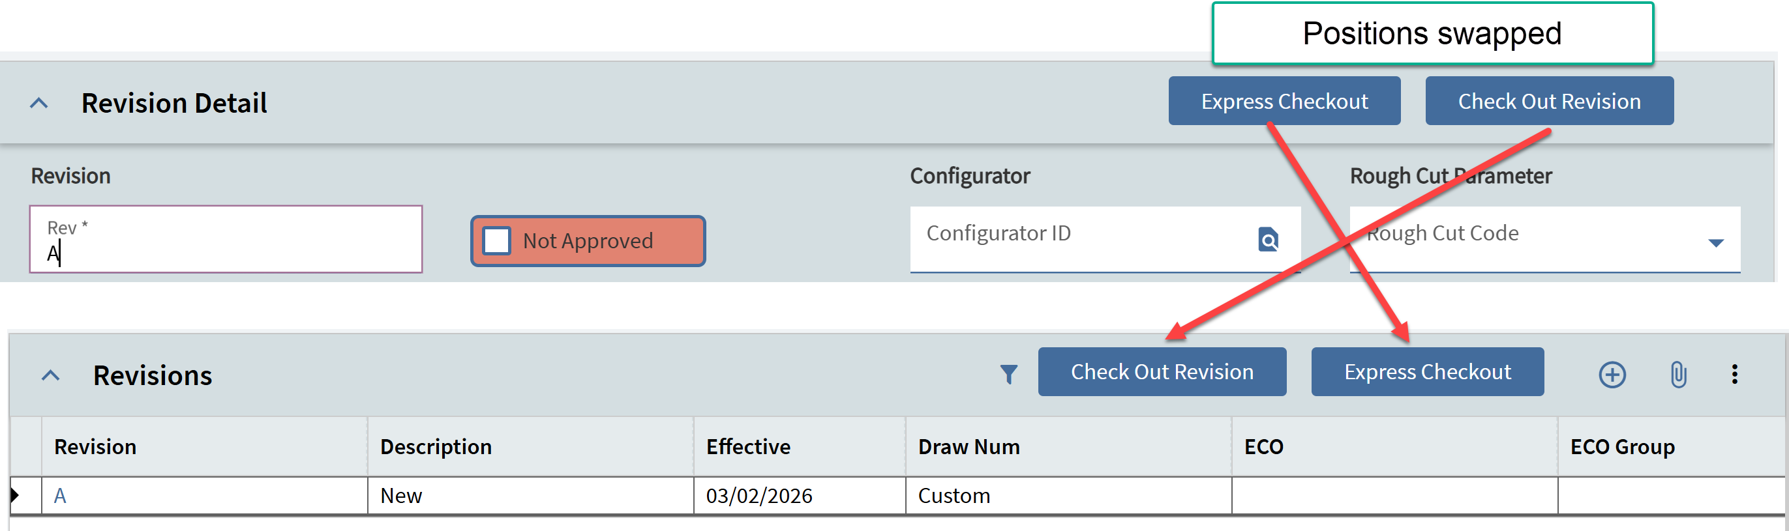Image resolution: width=1789 pixels, height=531 pixels.
Task: Click the Rev input field
Action: point(226,240)
